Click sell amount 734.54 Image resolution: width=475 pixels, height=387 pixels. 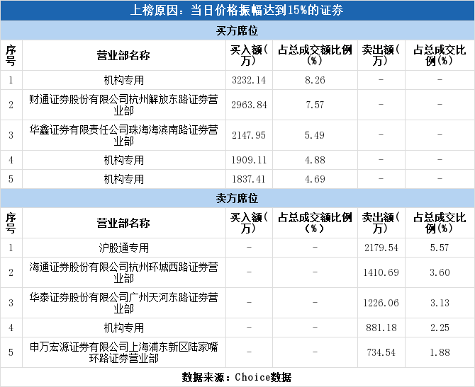[x=381, y=352]
